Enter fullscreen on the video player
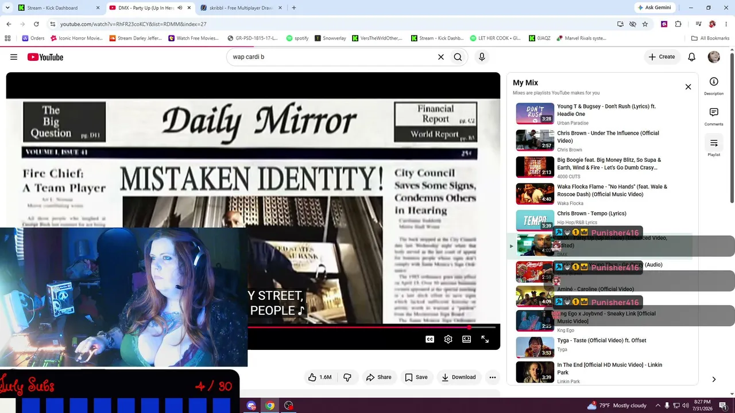The height and width of the screenshot is (413, 735). (485, 339)
